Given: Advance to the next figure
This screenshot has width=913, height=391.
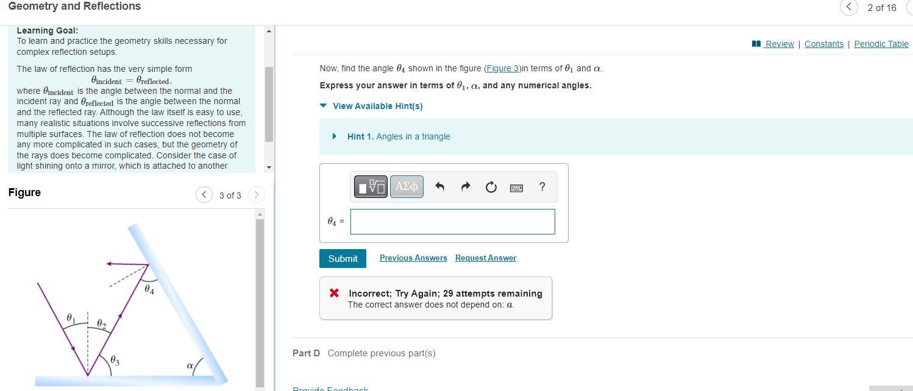Looking at the screenshot, I should [x=256, y=194].
